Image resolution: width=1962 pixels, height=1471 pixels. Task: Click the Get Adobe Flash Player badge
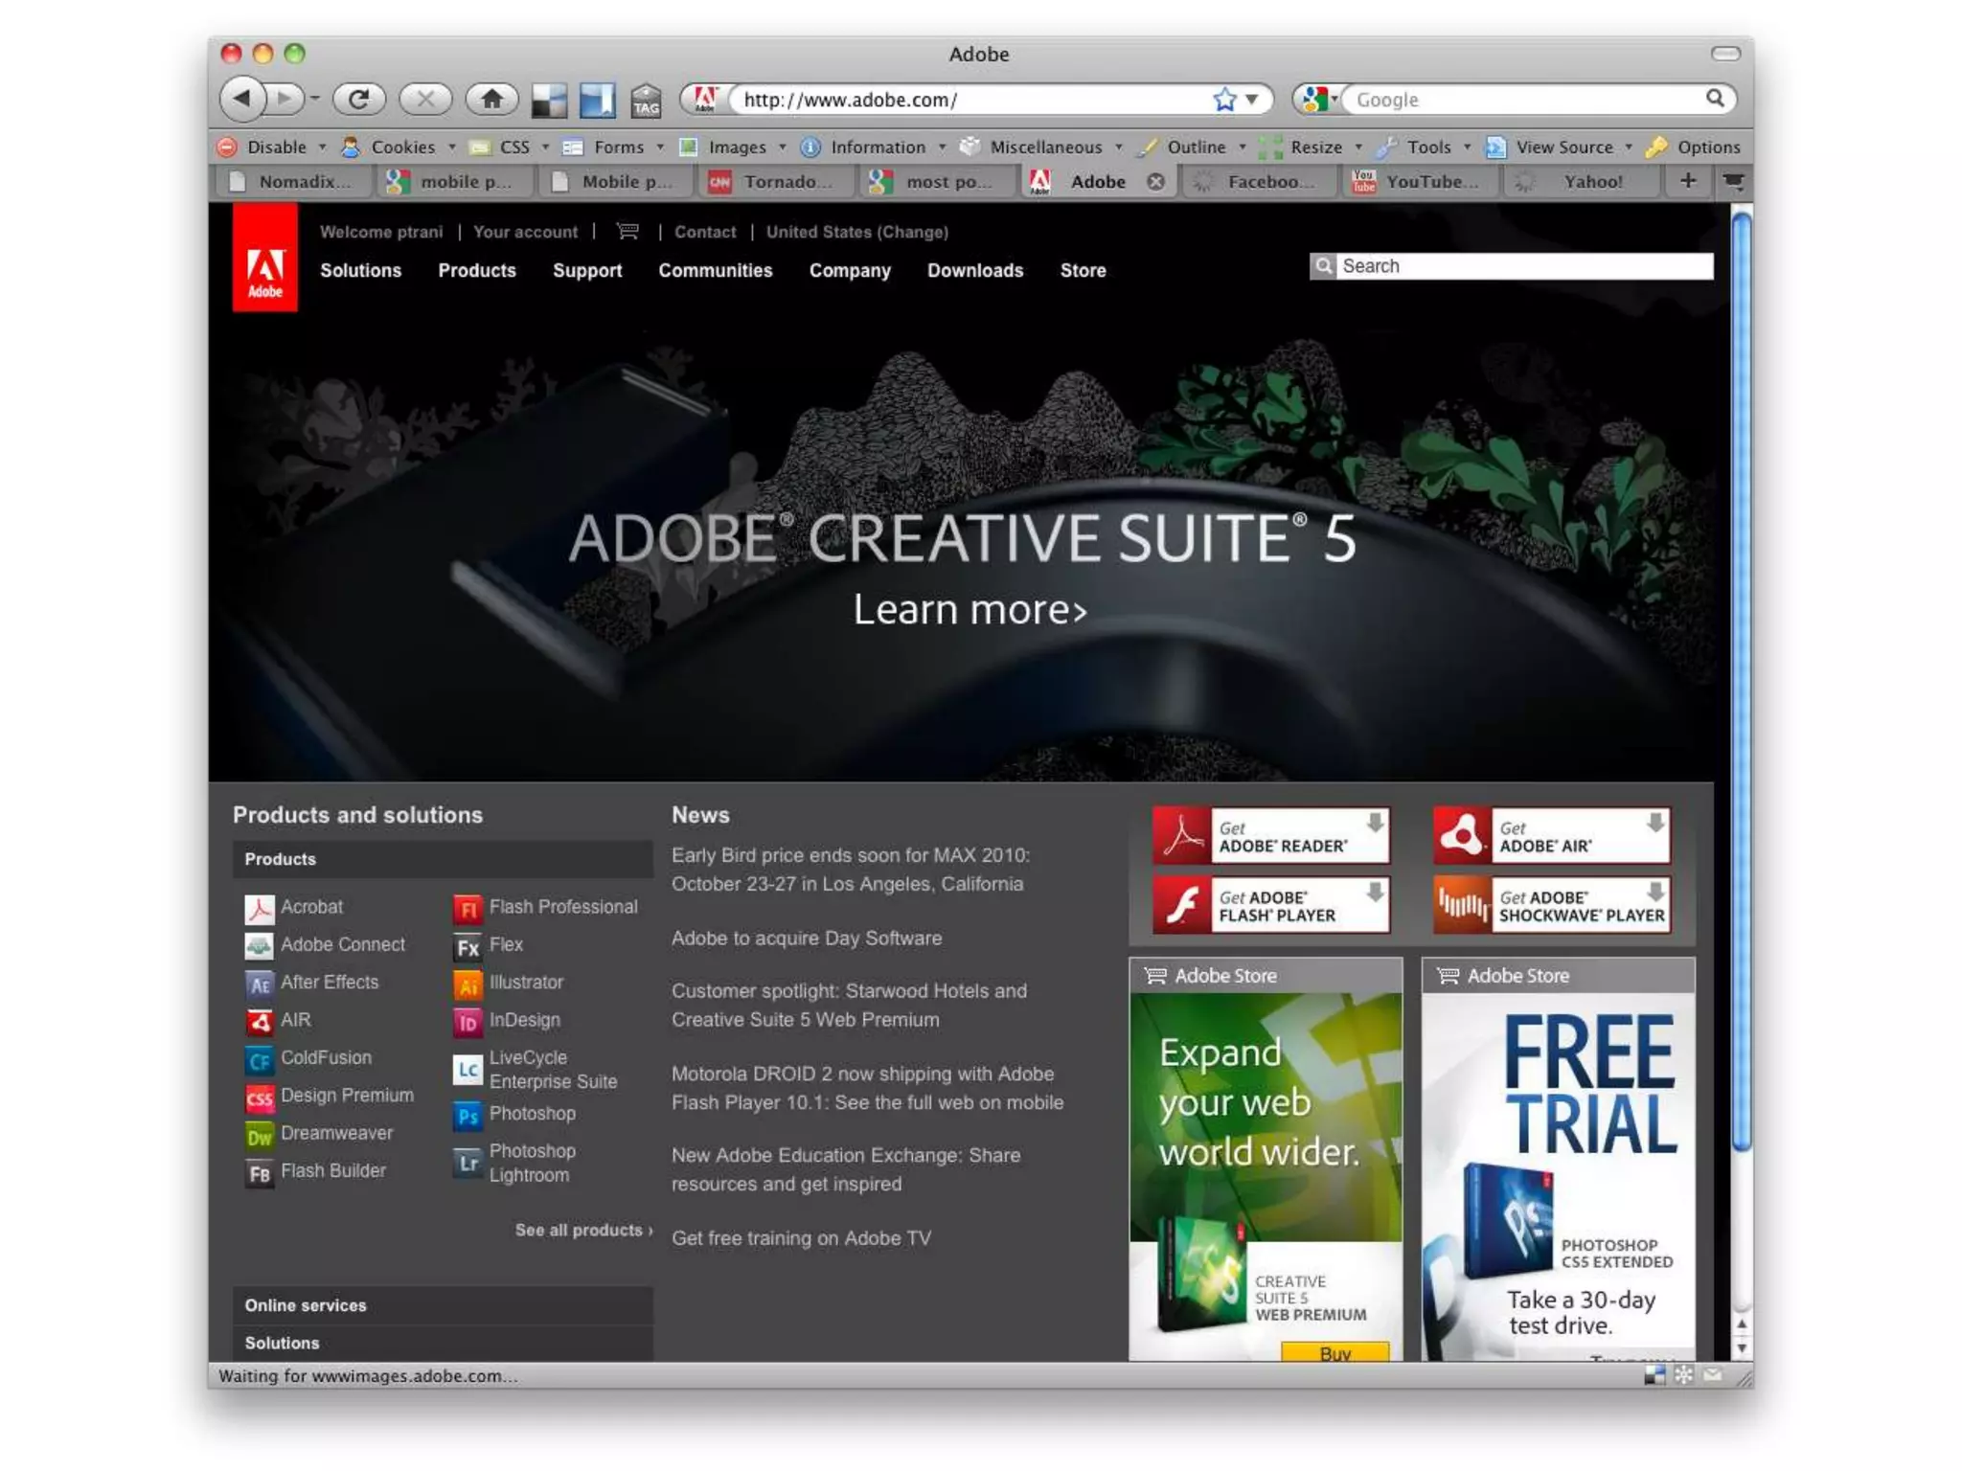pyautogui.click(x=1270, y=906)
